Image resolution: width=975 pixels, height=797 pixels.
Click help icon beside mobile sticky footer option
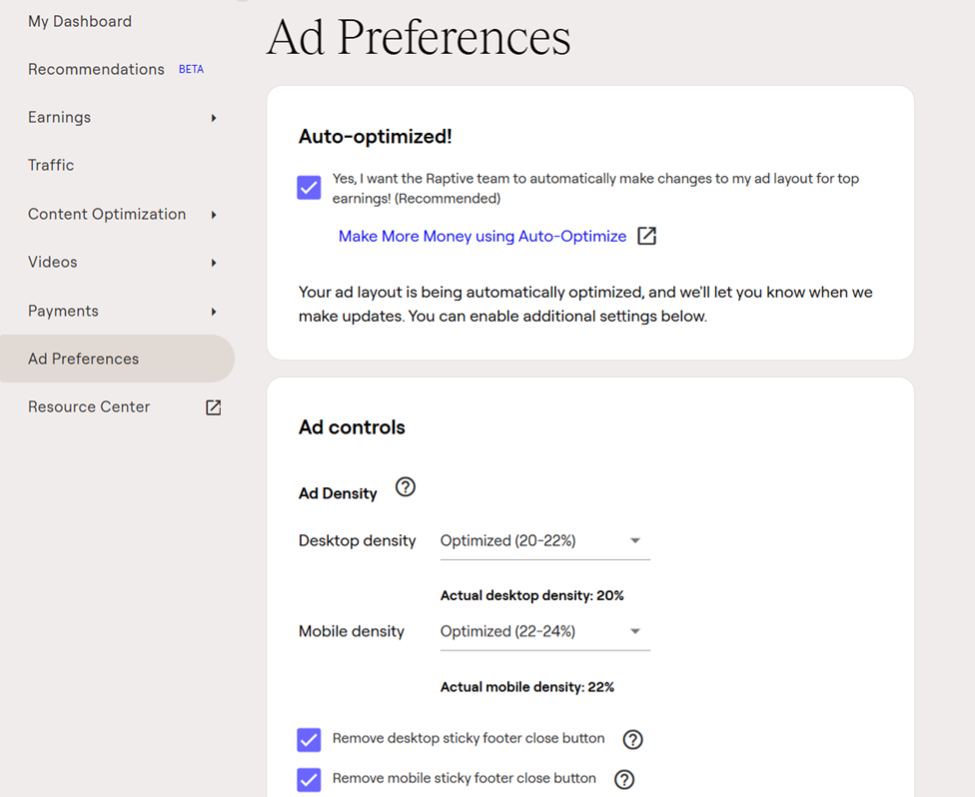point(624,779)
